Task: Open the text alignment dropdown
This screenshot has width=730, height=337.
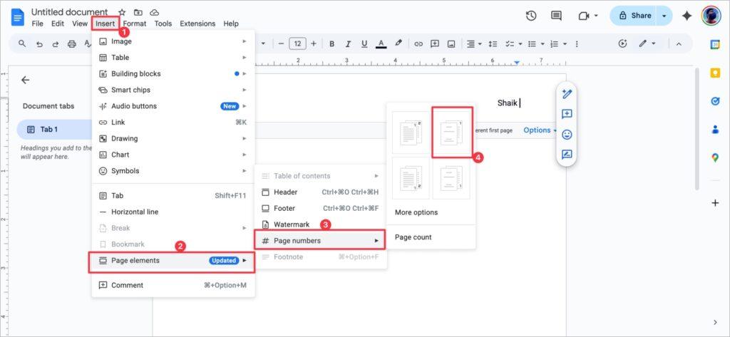Action: click(x=474, y=43)
